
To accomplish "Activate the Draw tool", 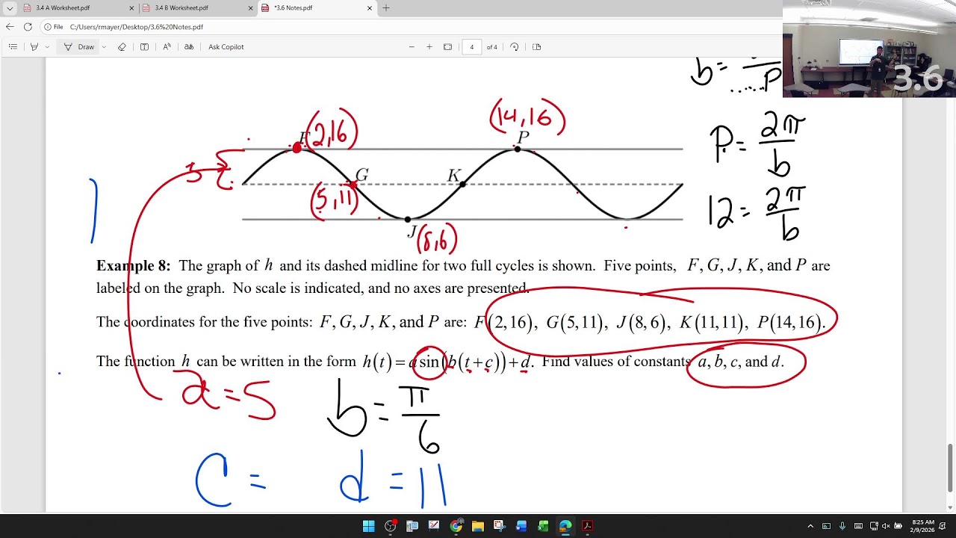I will tap(79, 46).
